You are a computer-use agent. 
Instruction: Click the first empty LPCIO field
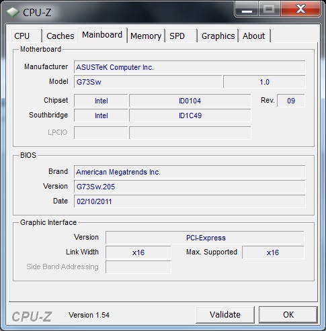click(101, 133)
